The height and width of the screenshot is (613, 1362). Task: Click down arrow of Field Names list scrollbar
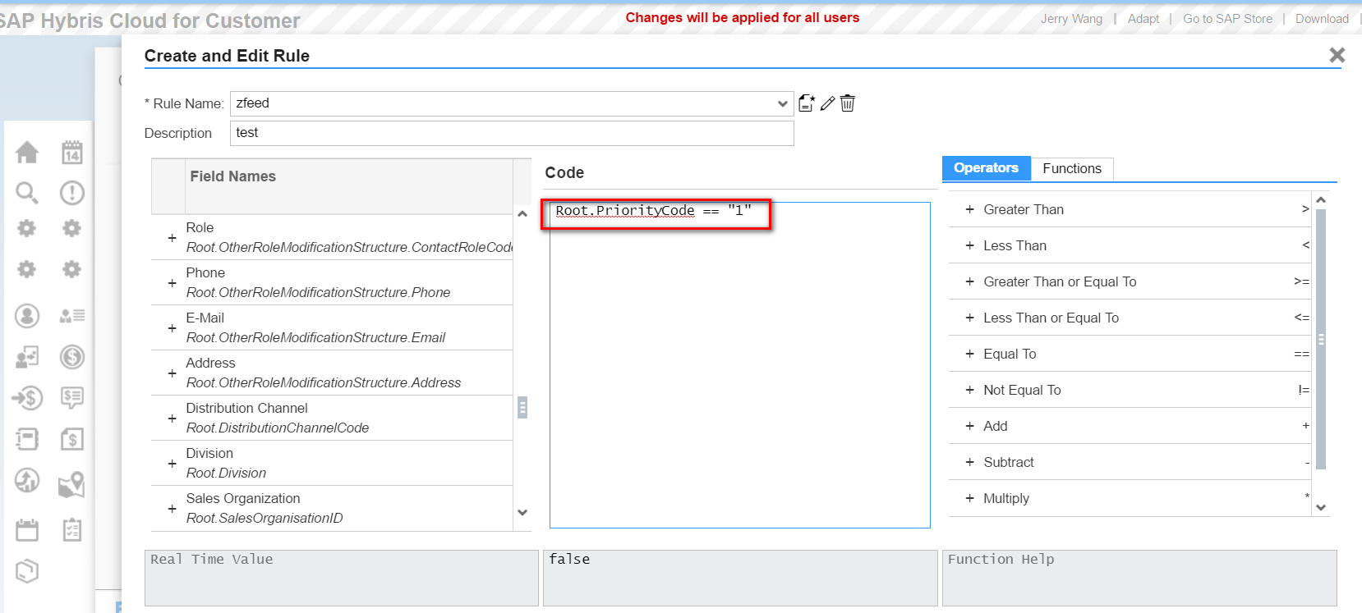[x=522, y=512]
